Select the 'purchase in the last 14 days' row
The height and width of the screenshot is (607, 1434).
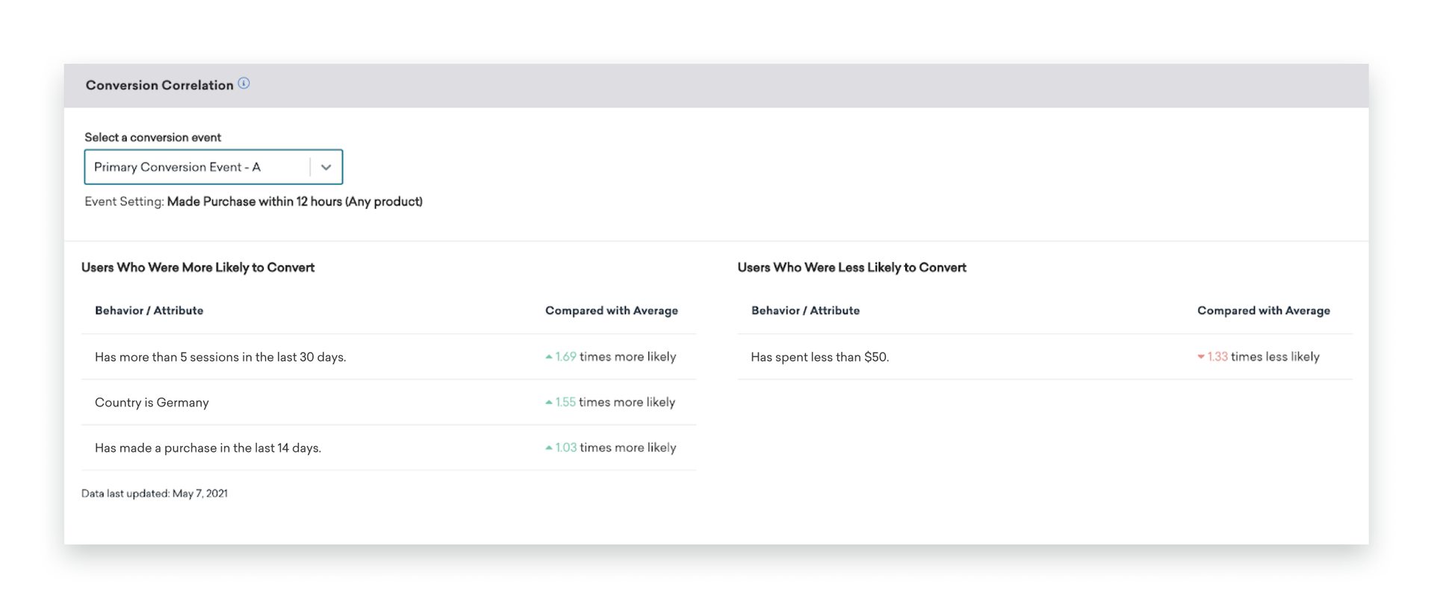[x=208, y=448]
